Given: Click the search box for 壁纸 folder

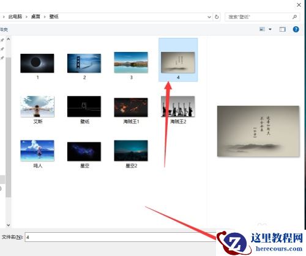Looking at the screenshot, I should [263, 17].
